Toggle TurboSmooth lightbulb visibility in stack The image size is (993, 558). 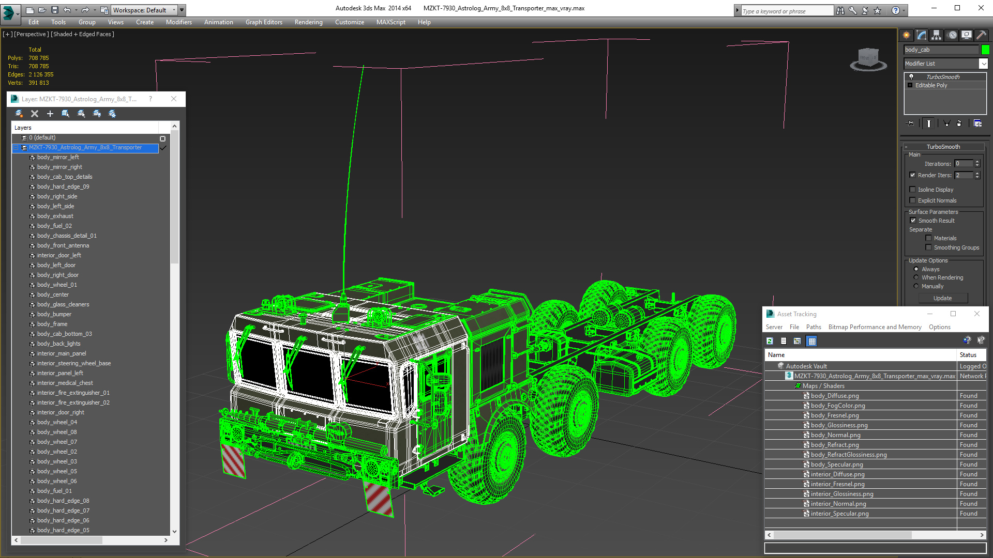tap(911, 76)
